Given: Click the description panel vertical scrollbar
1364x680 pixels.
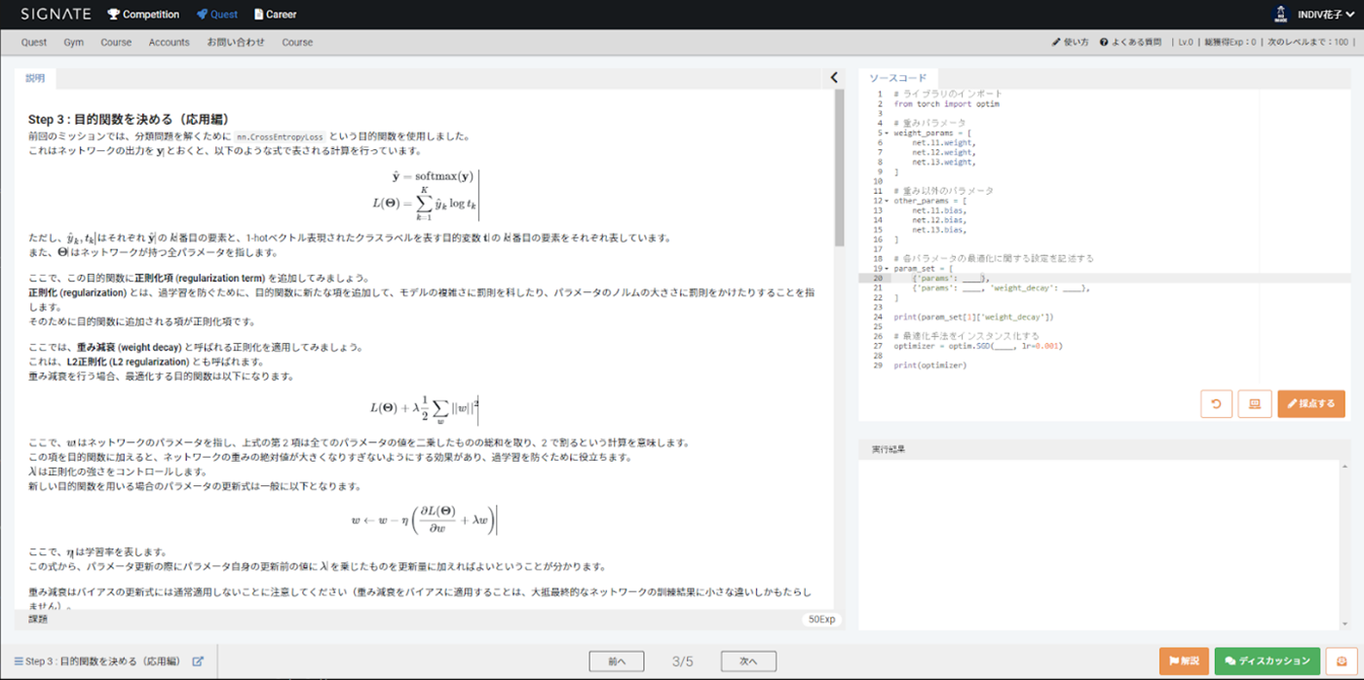Looking at the screenshot, I should pos(839,168).
